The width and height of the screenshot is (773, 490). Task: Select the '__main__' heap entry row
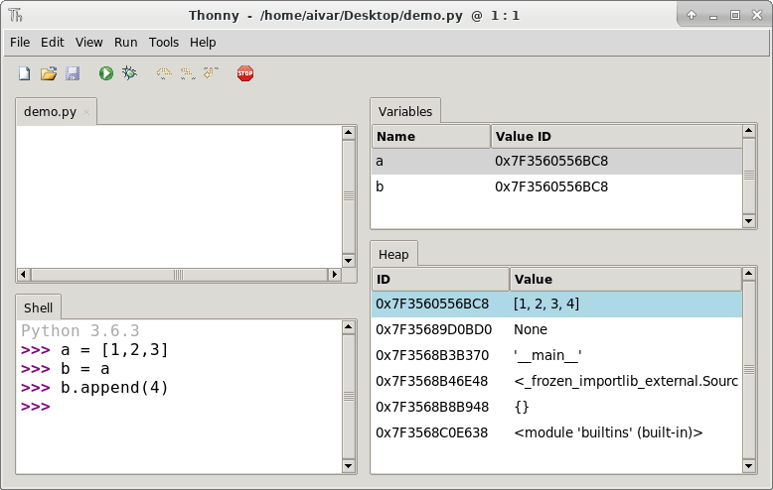point(556,355)
